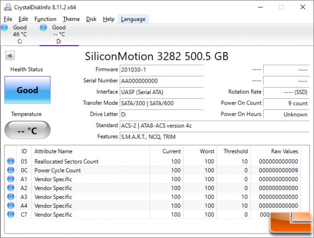This screenshot has height=238, width=314.
Task: Select Vendor Specific text in C7 row
Action: point(53,214)
